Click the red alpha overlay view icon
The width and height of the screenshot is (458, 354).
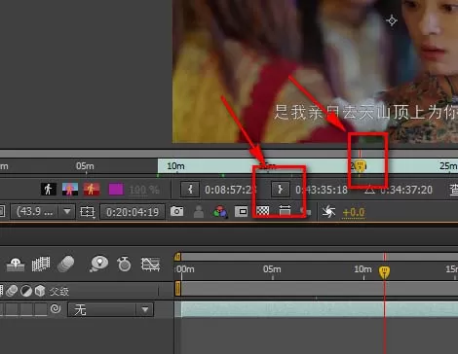[92, 189]
